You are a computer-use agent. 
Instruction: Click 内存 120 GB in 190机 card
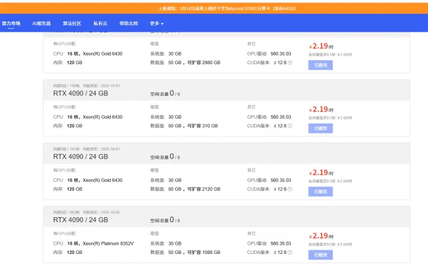point(68,126)
